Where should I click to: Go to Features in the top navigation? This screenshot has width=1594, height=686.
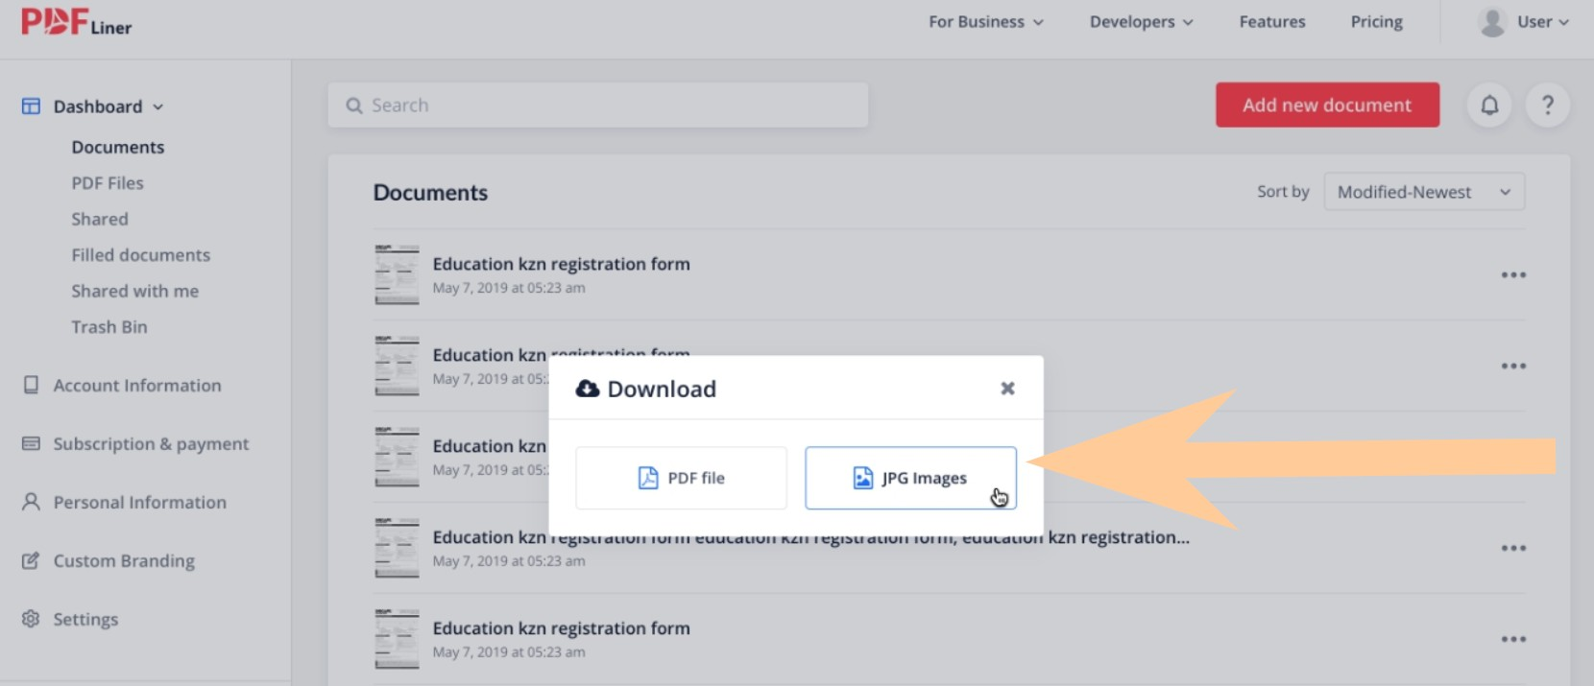tap(1272, 22)
